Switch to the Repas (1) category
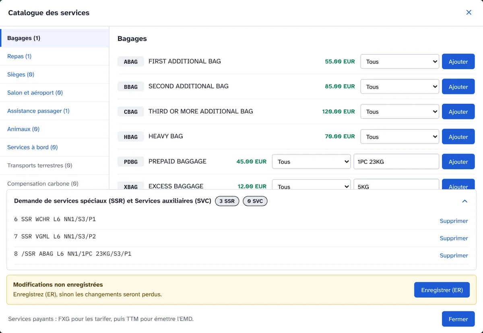 click(x=54, y=56)
